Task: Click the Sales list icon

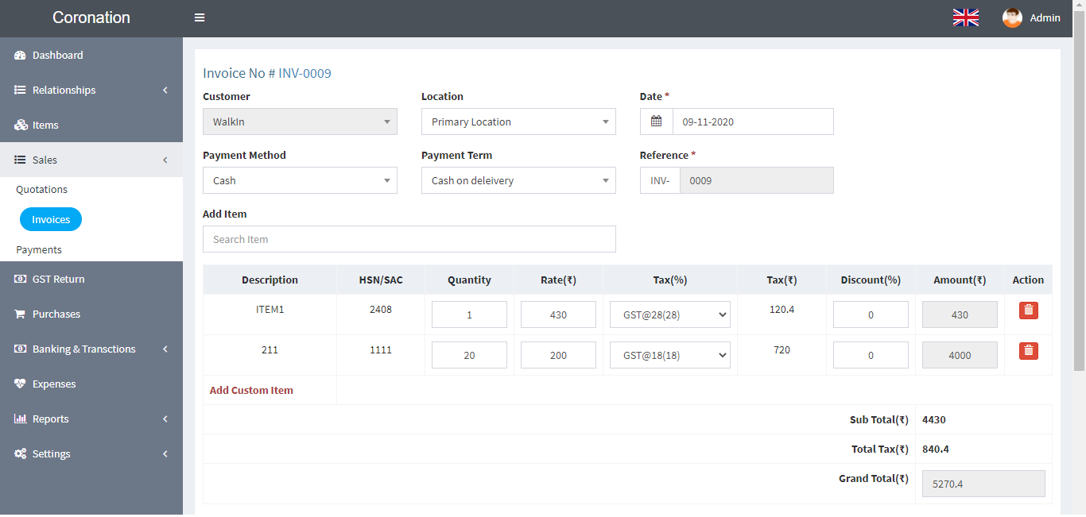Action: click(21, 160)
